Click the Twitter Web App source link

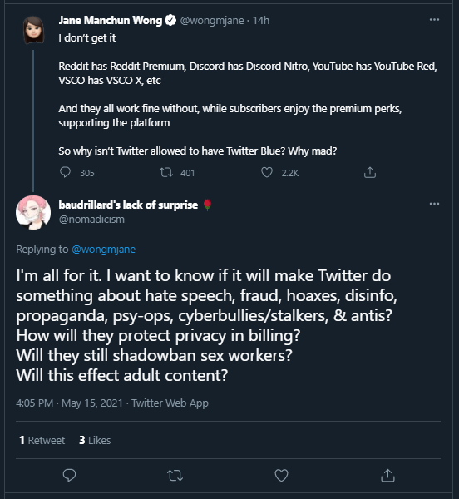(x=170, y=403)
